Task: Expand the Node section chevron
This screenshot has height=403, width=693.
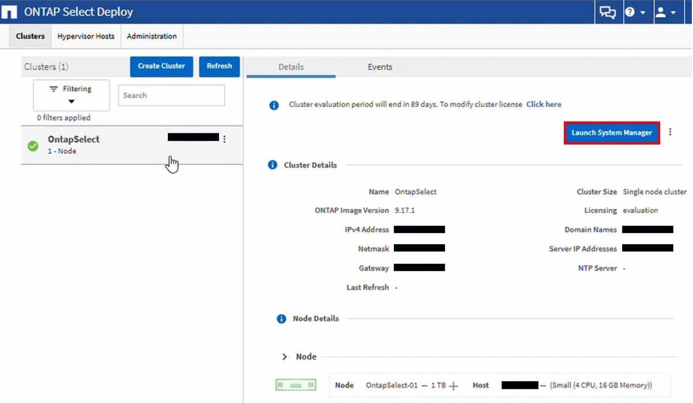Action: [x=284, y=357]
